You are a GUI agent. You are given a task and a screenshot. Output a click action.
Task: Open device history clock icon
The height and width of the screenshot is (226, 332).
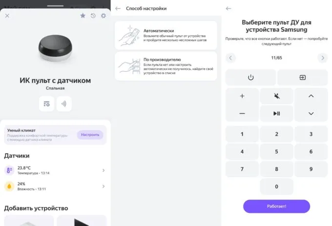[93, 16]
